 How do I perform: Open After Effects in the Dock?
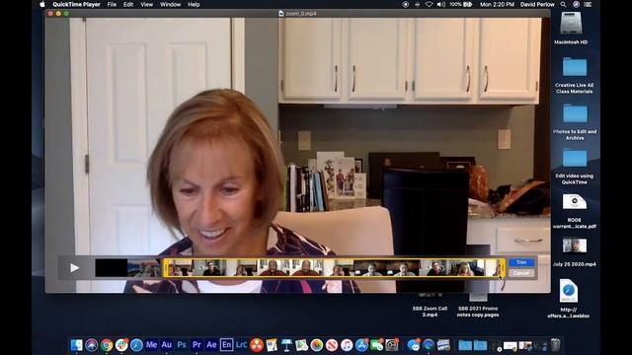(211, 345)
